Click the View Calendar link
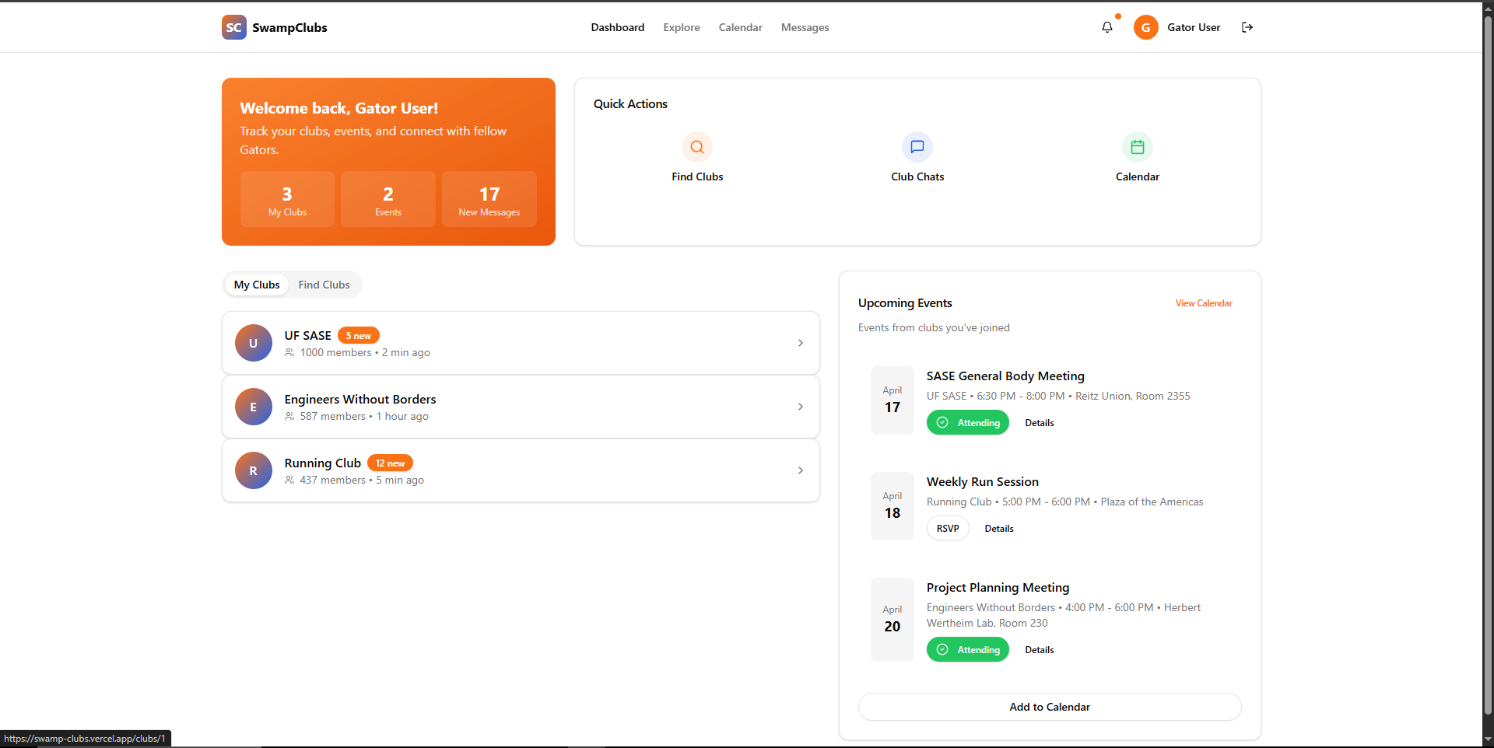The image size is (1494, 748). pos(1203,303)
